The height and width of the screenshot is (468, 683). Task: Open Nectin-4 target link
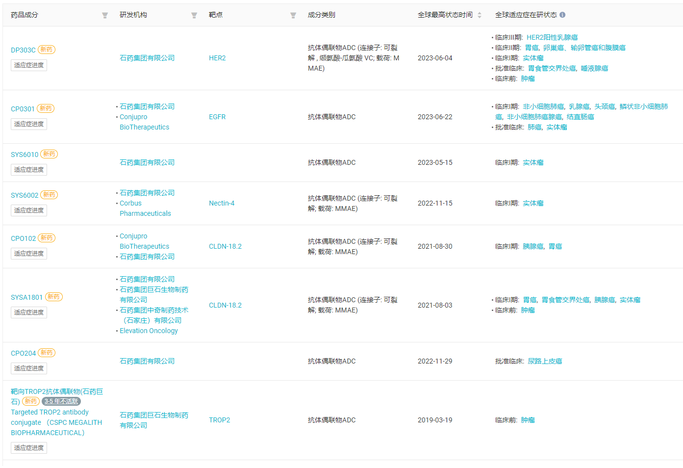coord(222,203)
